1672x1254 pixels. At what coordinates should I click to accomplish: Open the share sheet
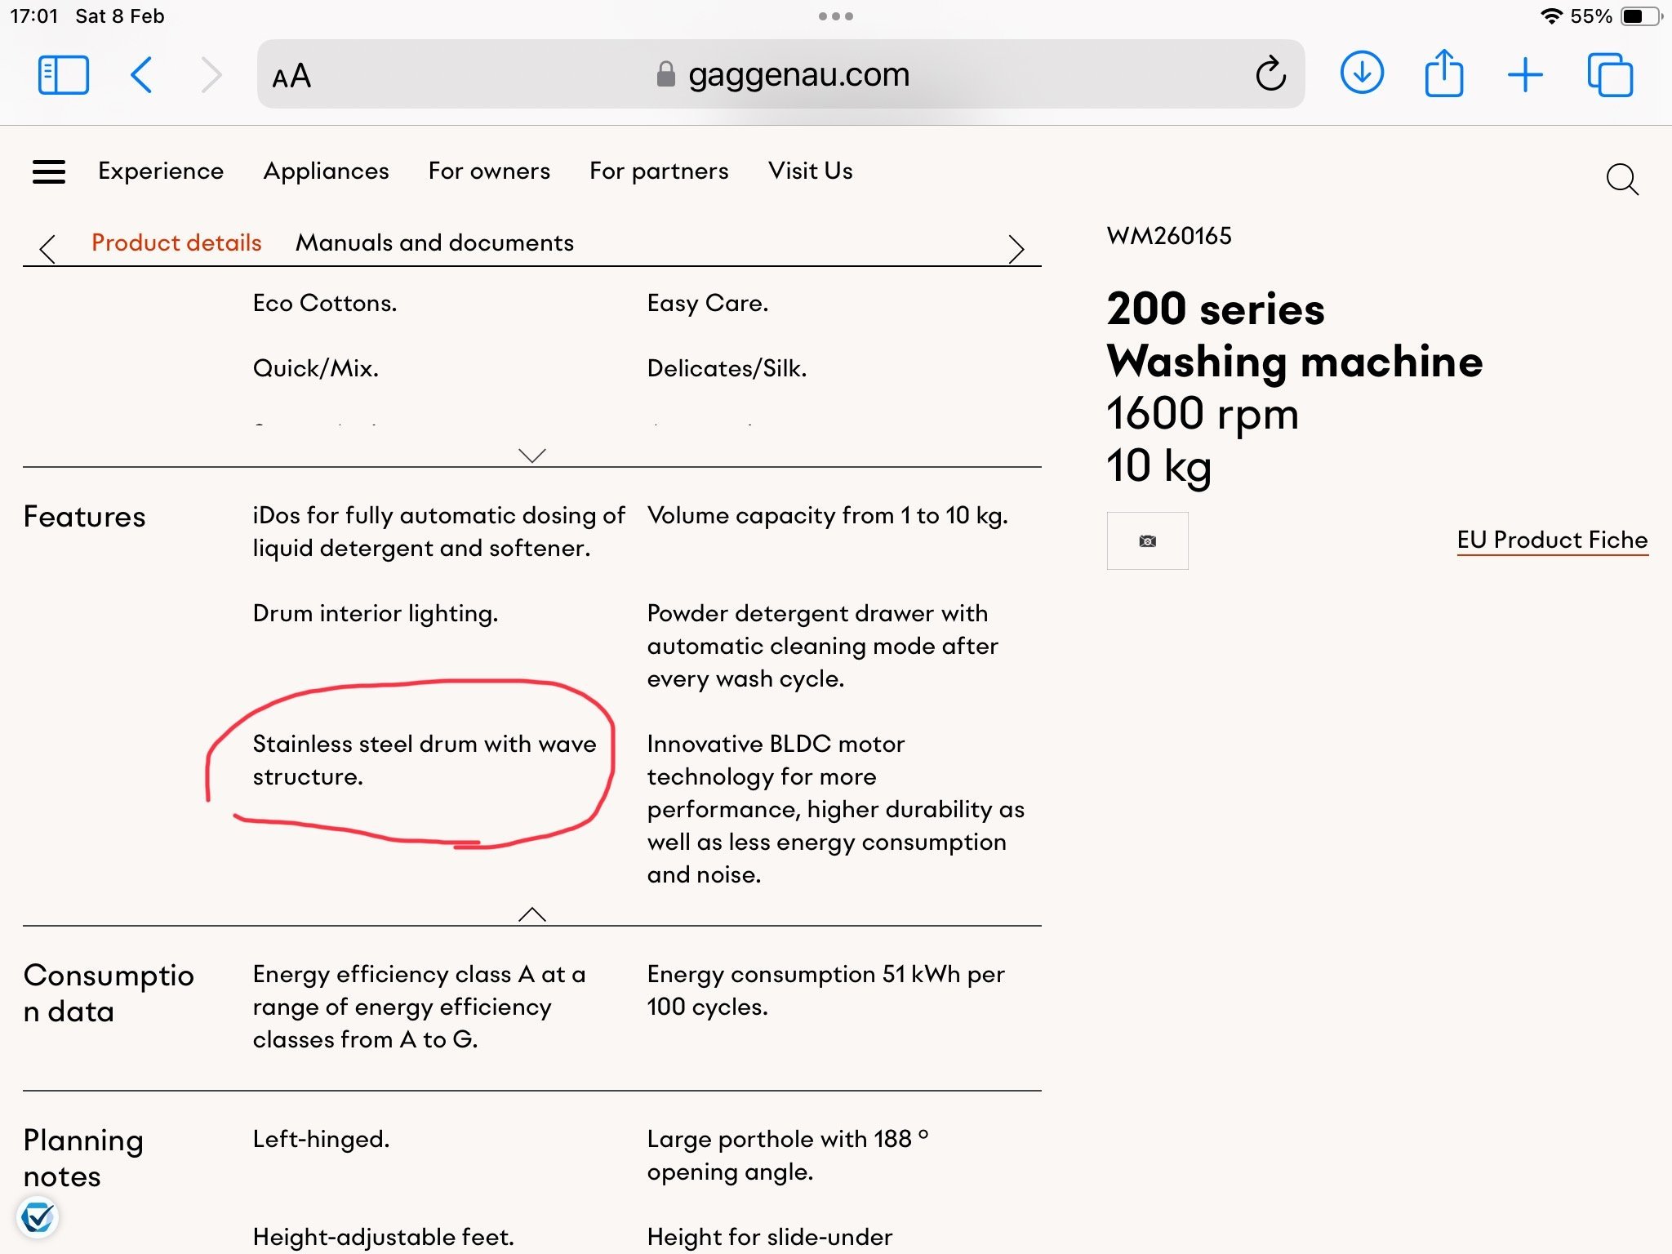pos(1443,73)
